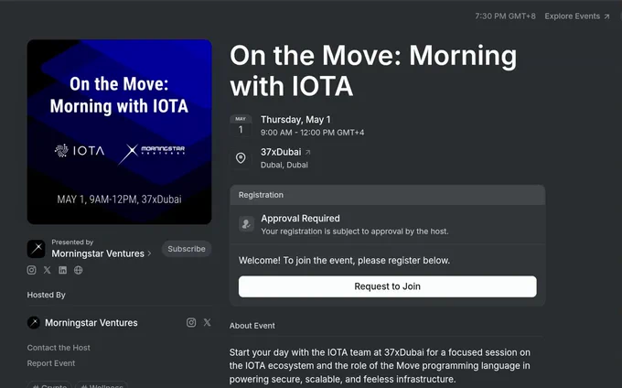This screenshot has height=388, width=622.
Task: Click 'Registration' panel header
Action: click(x=388, y=195)
